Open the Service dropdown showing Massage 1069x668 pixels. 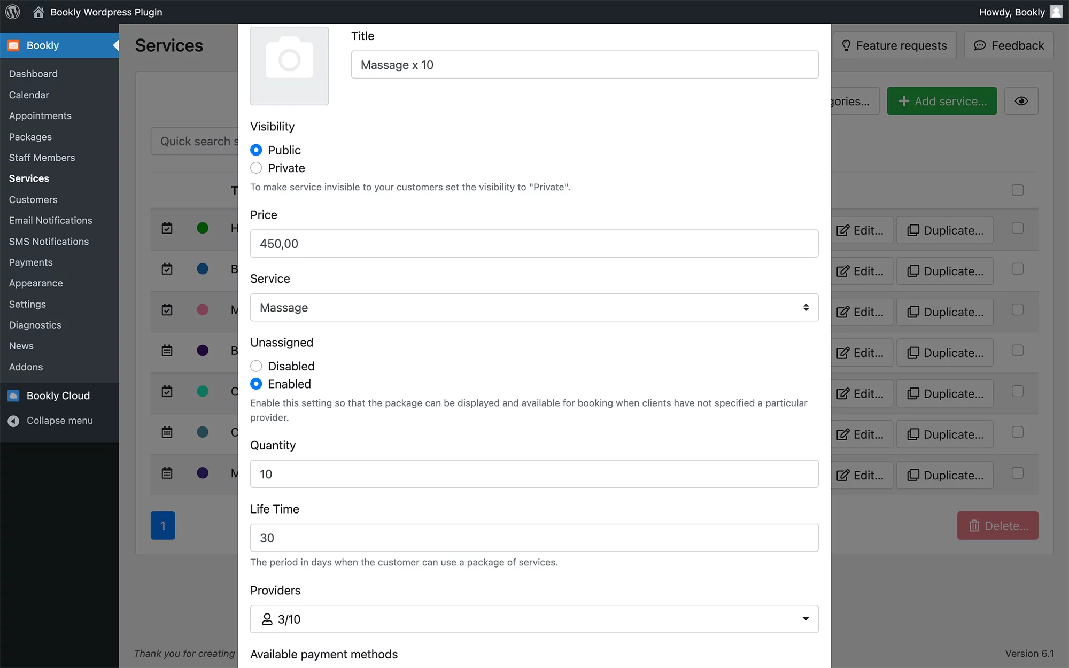(533, 307)
